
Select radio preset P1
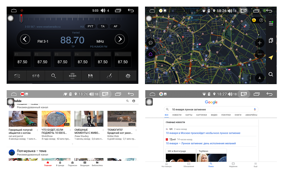click(x=22, y=60)
